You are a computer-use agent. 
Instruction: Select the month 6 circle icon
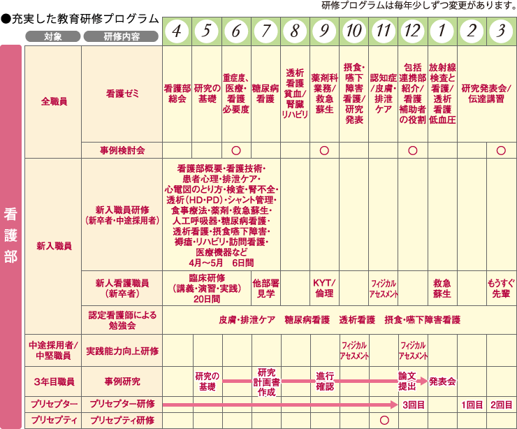[236, 31]
